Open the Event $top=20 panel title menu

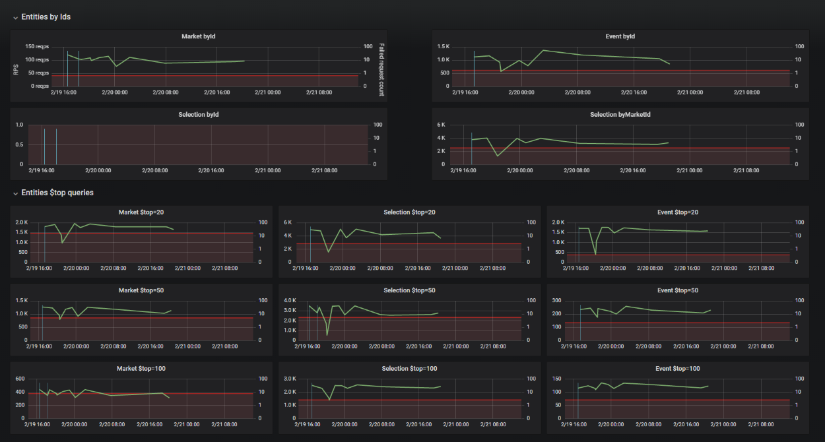[x=678, y=212]
